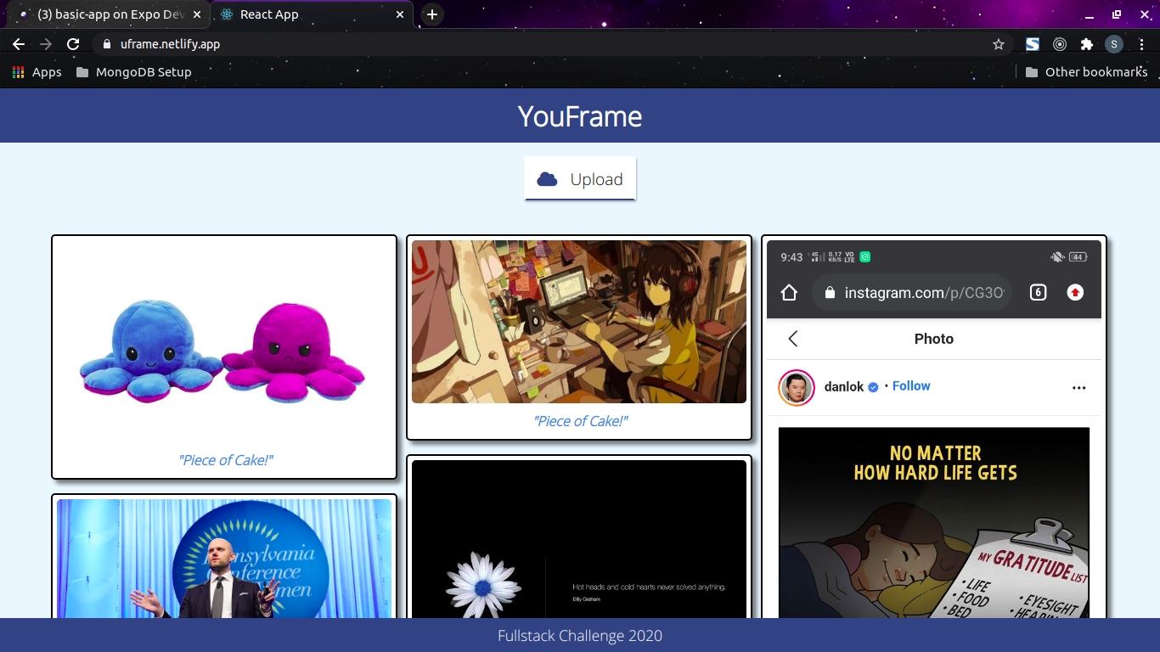Open the conference speaker photo
The height and width of the screenshot is (652, 1160).
[224, 559]
